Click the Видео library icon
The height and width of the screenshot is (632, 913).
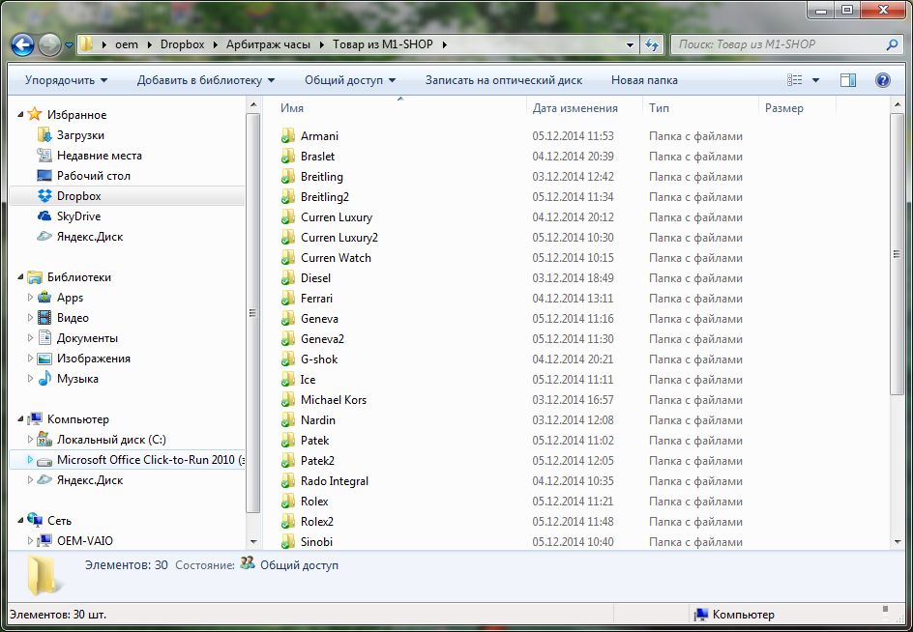pyautogui.click(x=44, y=318)
